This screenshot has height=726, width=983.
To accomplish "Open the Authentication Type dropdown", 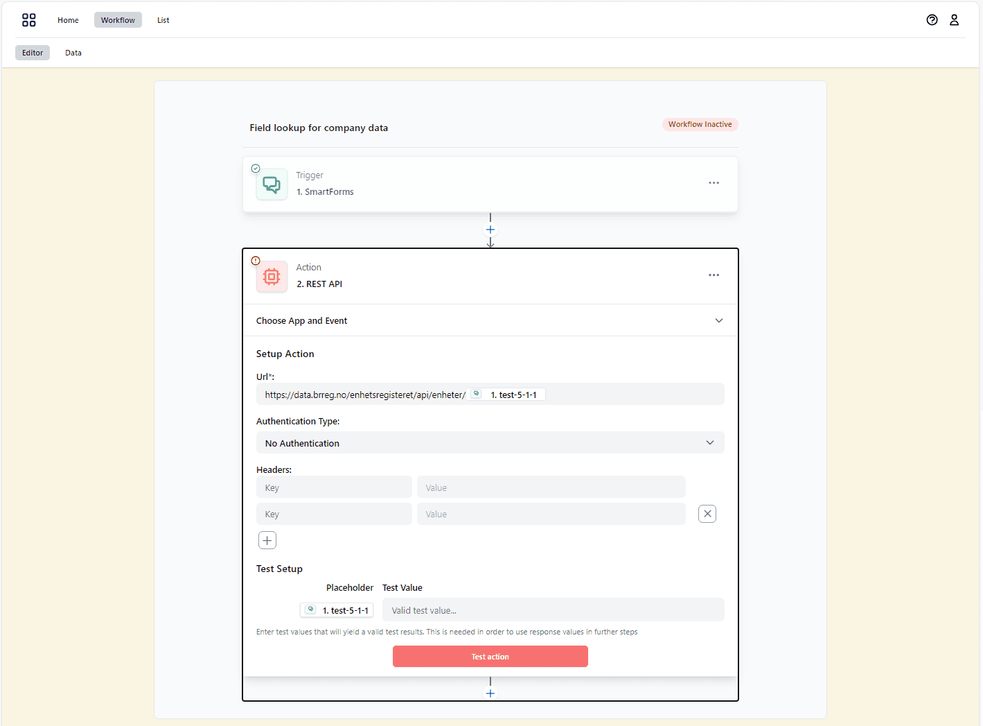I will pyautogui.click(x=490, y=442).
